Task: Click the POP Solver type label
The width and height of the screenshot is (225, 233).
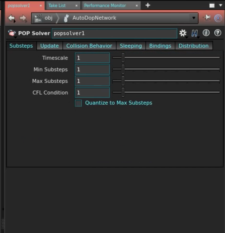Action: (x=34, y=33)
